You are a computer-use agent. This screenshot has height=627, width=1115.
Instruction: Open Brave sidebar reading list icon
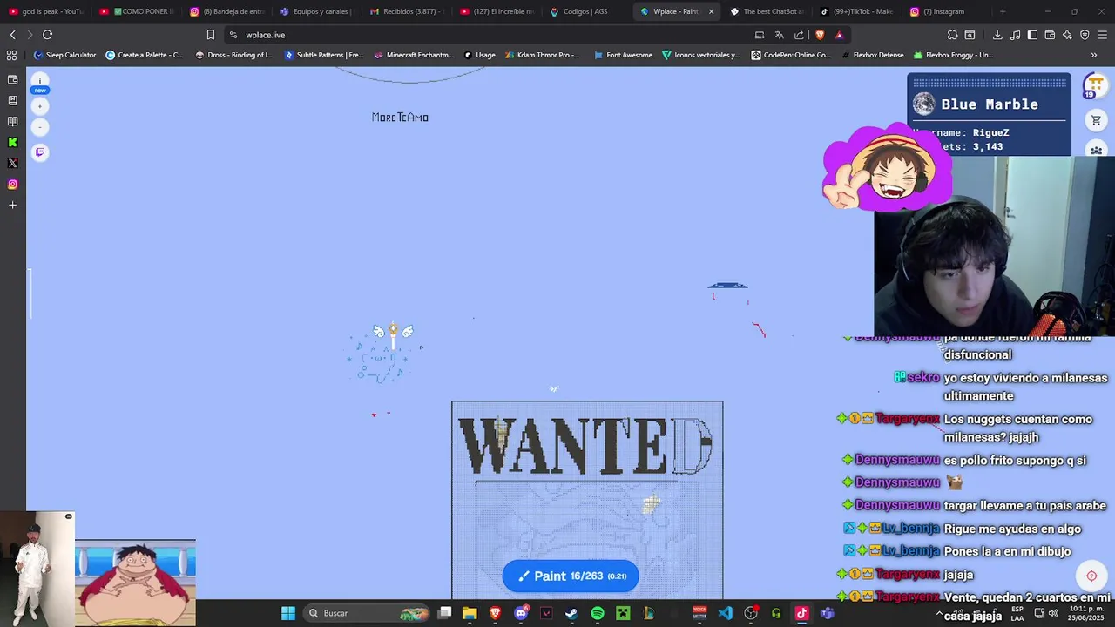pos(12,121)
